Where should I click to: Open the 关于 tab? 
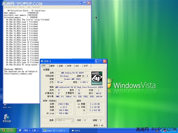coord(86,66)
